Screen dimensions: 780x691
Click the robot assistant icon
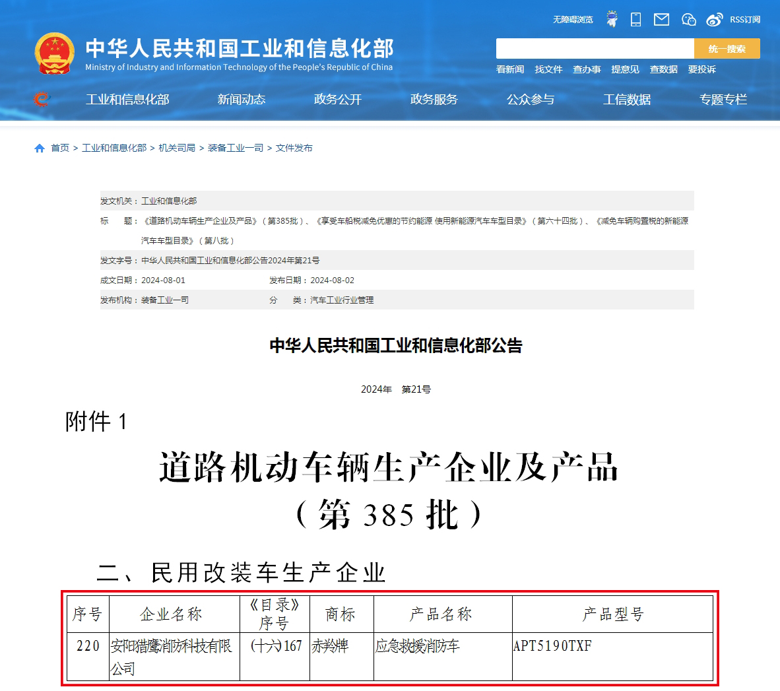click(x=611, y=20)
